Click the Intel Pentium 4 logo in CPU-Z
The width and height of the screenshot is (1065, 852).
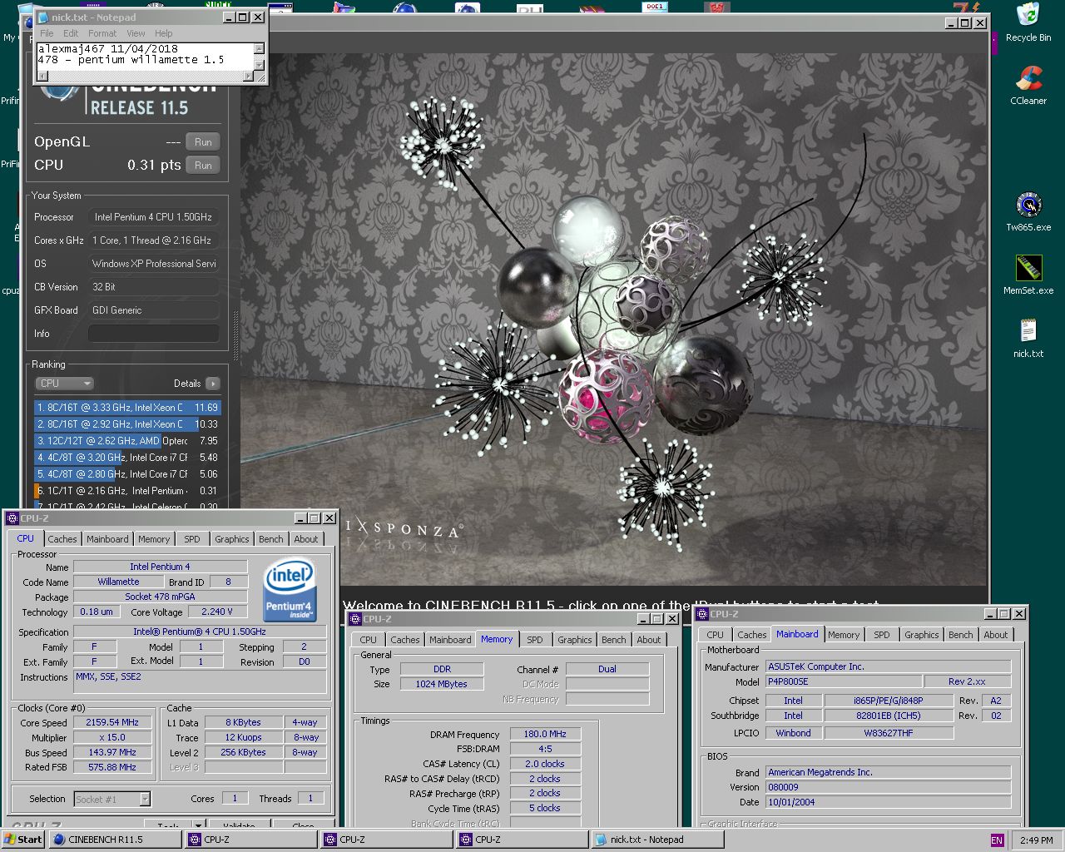click(x=288, y=591)
